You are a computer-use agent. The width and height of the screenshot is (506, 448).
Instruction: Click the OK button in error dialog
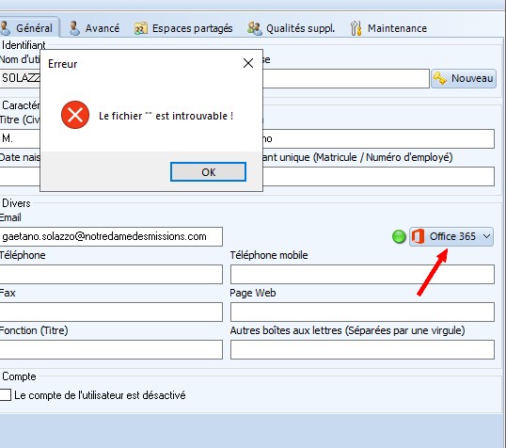[x=208, y=172]
